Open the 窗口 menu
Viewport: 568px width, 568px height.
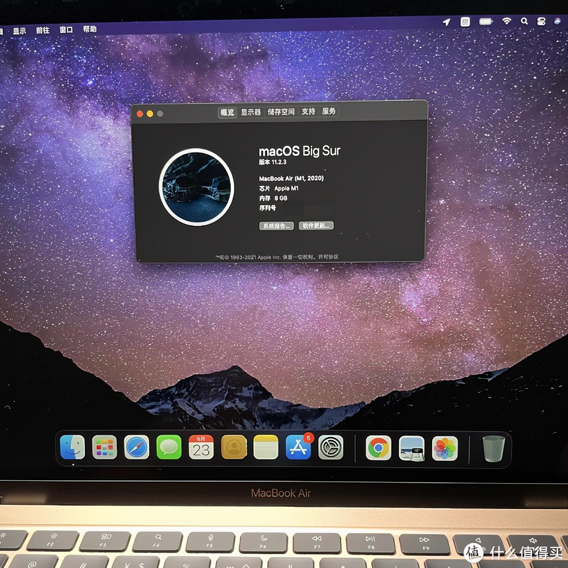coord(66,30)
